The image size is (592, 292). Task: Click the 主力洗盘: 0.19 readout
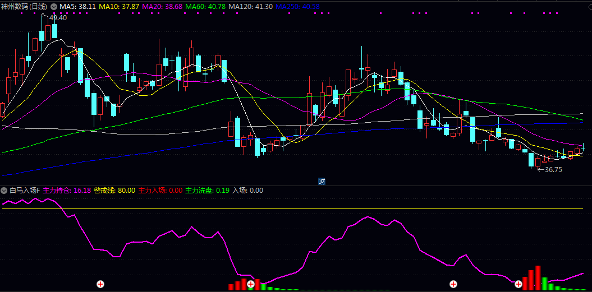click(207, 191)
